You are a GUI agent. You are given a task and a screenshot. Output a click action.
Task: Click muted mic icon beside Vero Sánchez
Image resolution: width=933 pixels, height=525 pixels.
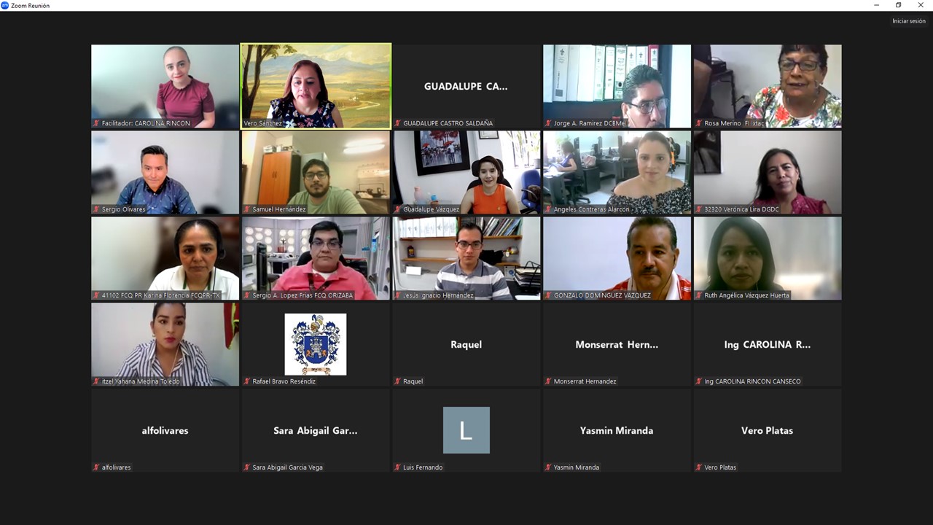click(x=247, y=123)
